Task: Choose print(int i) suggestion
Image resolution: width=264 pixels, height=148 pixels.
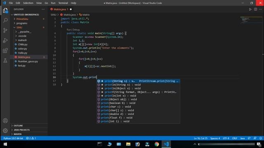Action: pyautogui.click(x=139, y=121)
